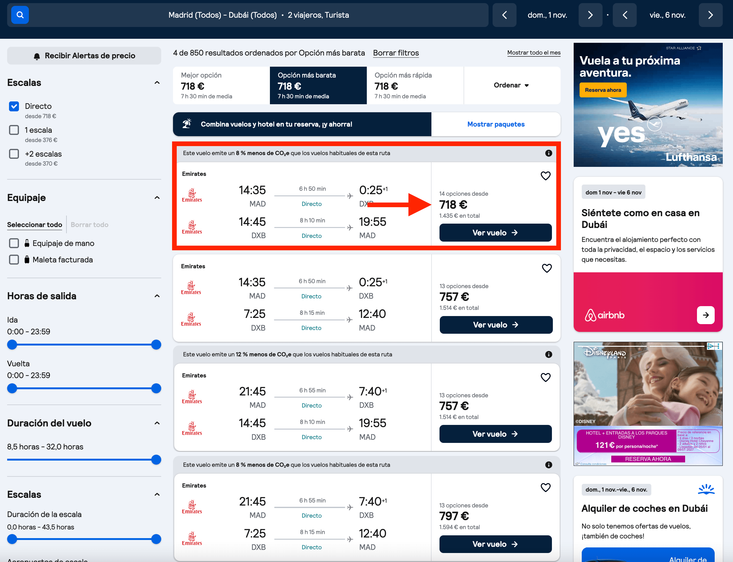The height and width of the screenshot is (562, 733).
Task: Enable the +2 escalas filter
Action: coord(14,154)
